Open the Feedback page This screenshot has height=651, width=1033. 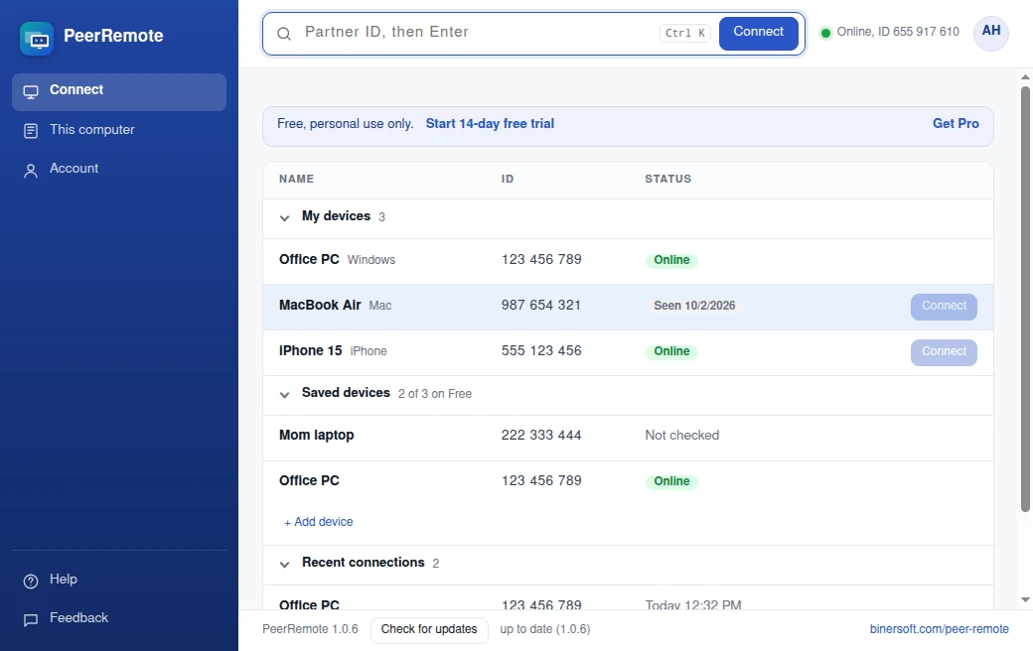tap(119, 618)
